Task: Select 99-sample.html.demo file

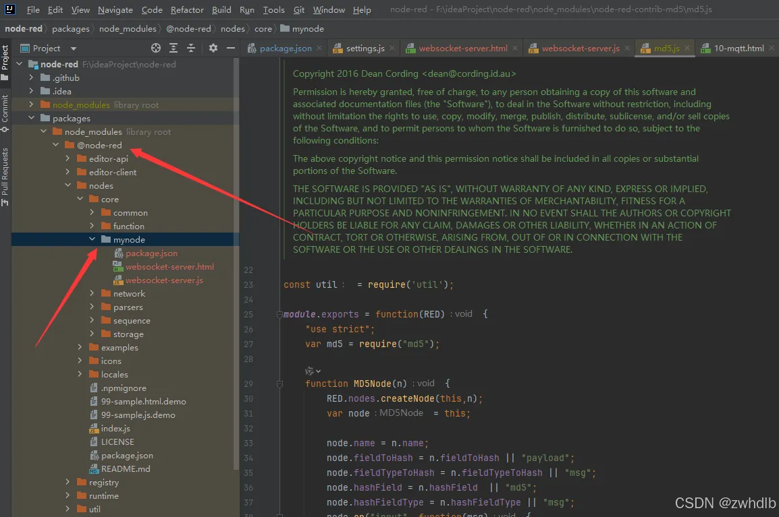Action: click(143, 401)
